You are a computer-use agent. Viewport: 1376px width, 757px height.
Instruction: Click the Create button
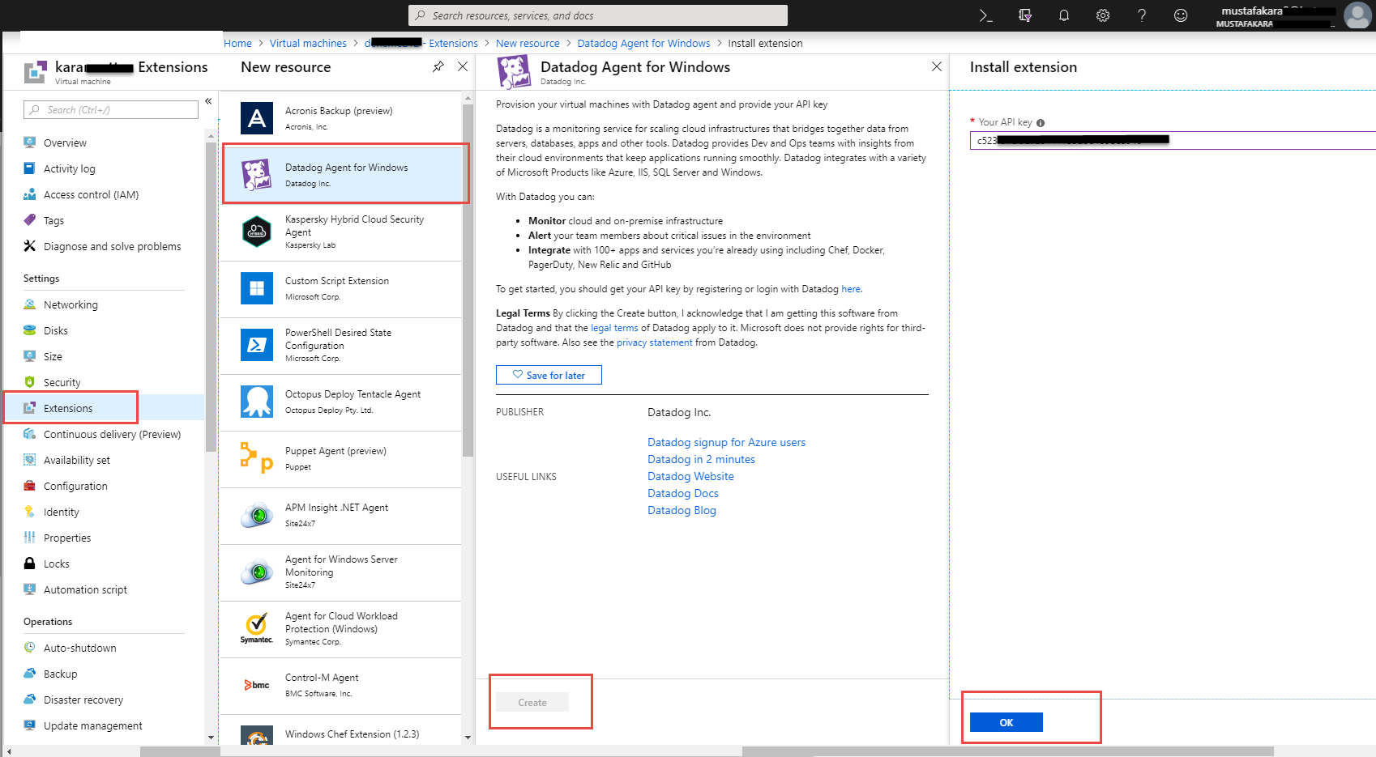tap(532, 702)
